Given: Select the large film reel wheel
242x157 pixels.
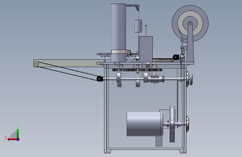Looking at the screenshot, I should (x=190, y=23).
